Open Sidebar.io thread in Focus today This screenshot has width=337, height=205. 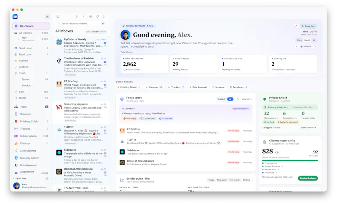coord(186,152)
